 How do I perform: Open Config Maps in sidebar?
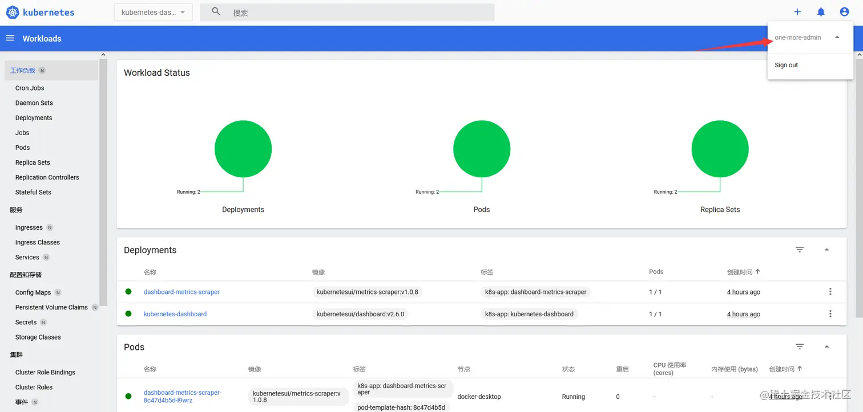33,292
